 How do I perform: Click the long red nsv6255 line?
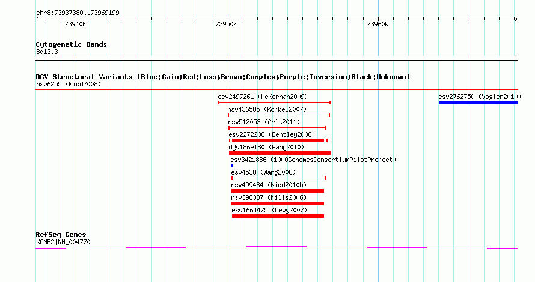tap(277, 90)
